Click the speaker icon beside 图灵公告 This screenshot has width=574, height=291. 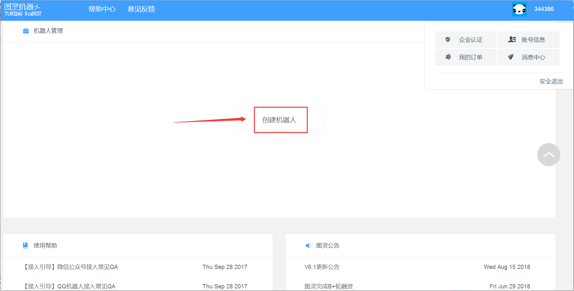point(308,246)
